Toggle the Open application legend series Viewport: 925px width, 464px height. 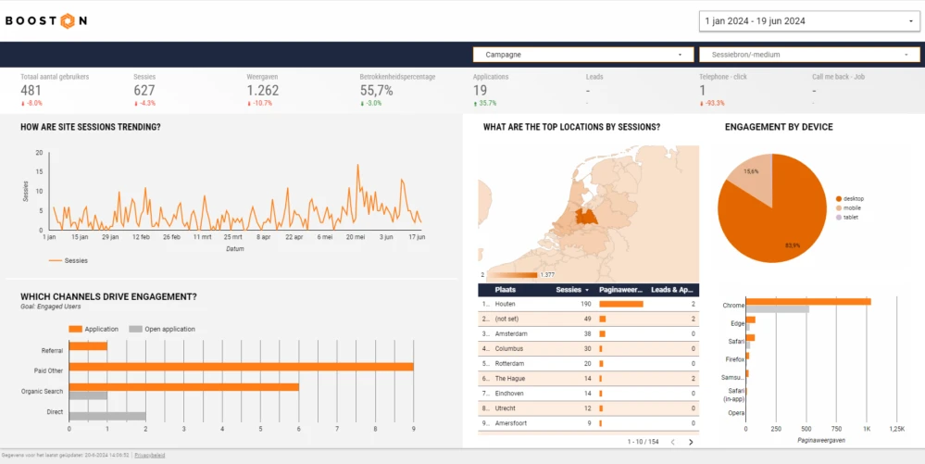click(x=162, y=329)
